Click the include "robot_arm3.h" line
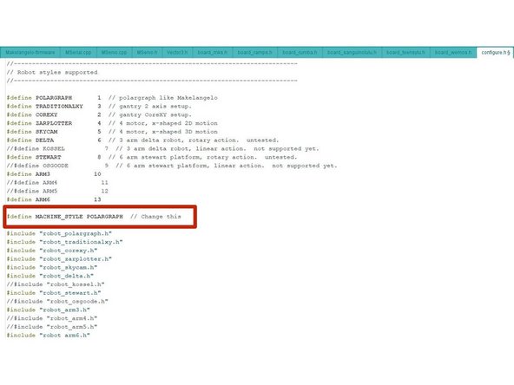The image size is (514, 385). [x=49, y=310]
